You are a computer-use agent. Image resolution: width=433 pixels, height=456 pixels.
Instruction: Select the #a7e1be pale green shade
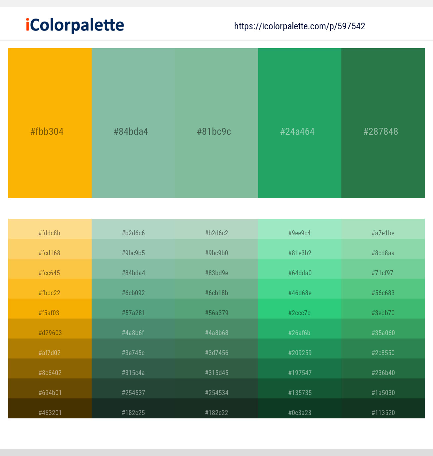(383, 229)
